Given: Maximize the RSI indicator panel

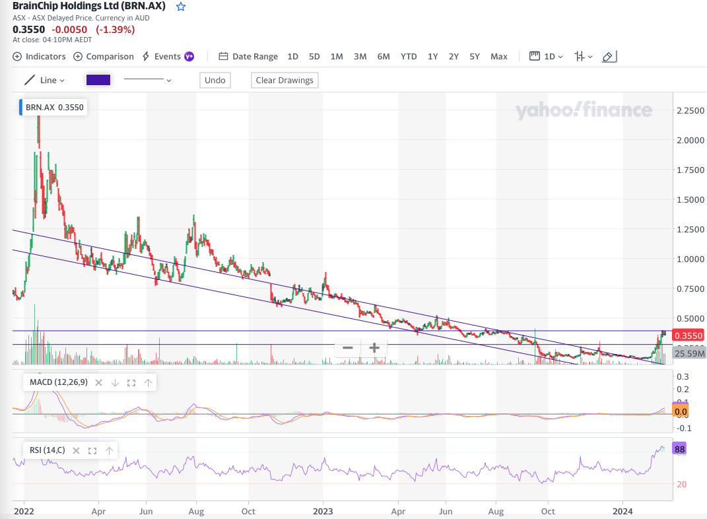Looking at the screenshot, I should pyautogui.click(x=92, y=451).
